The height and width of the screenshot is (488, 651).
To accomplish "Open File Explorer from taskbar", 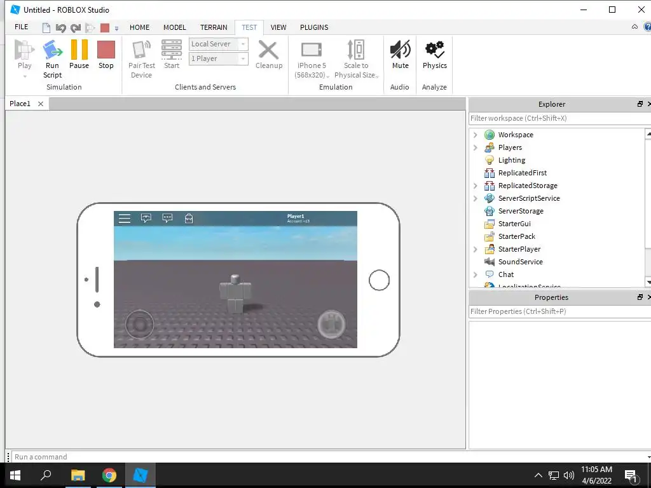I will click(x=78, y=475).
